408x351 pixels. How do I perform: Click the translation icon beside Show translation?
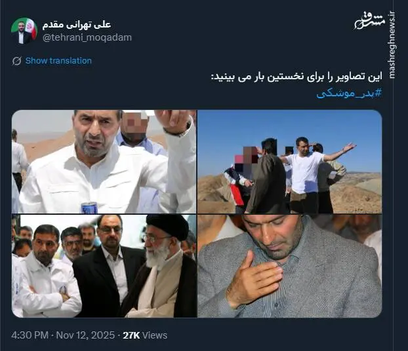point(16,61)
